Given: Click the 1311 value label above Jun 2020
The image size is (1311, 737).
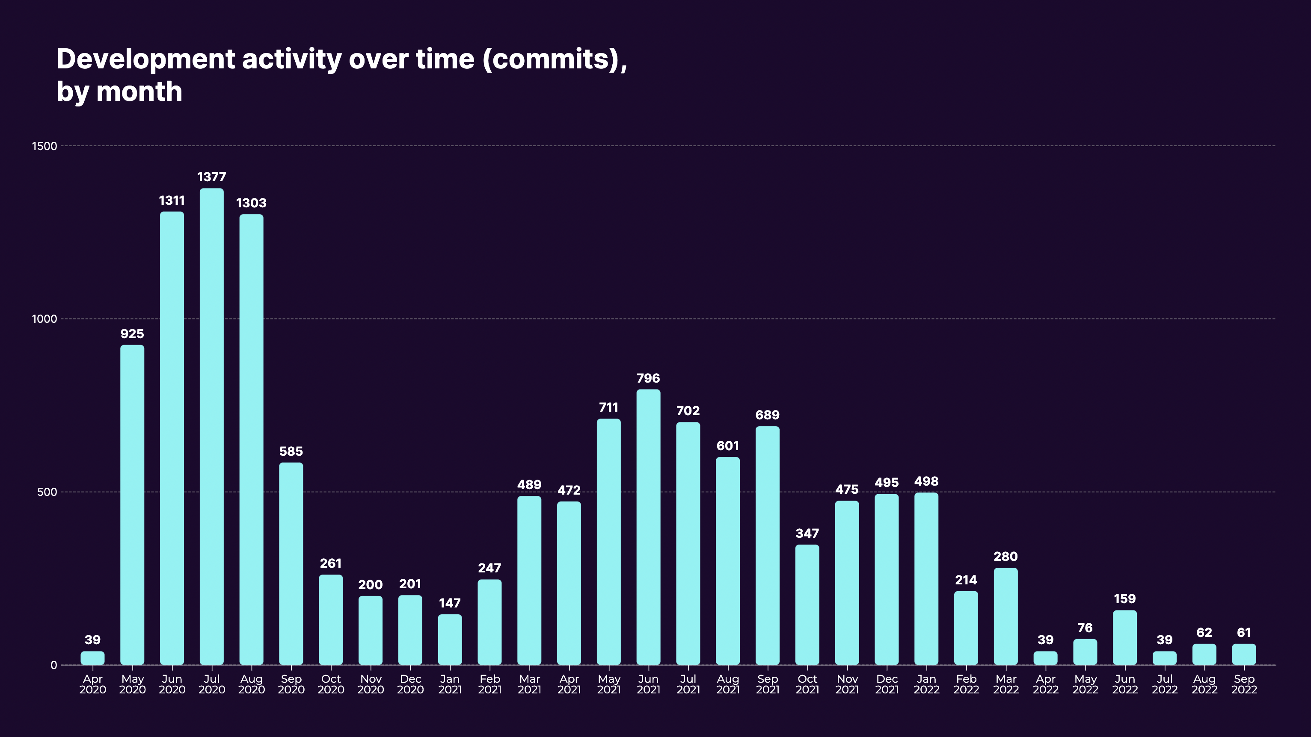Looking at the screenshot, I should coord(172,200).
